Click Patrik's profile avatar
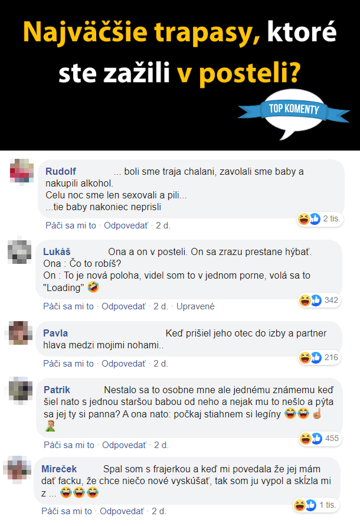The image size is (360, 526). coord(20,390)
